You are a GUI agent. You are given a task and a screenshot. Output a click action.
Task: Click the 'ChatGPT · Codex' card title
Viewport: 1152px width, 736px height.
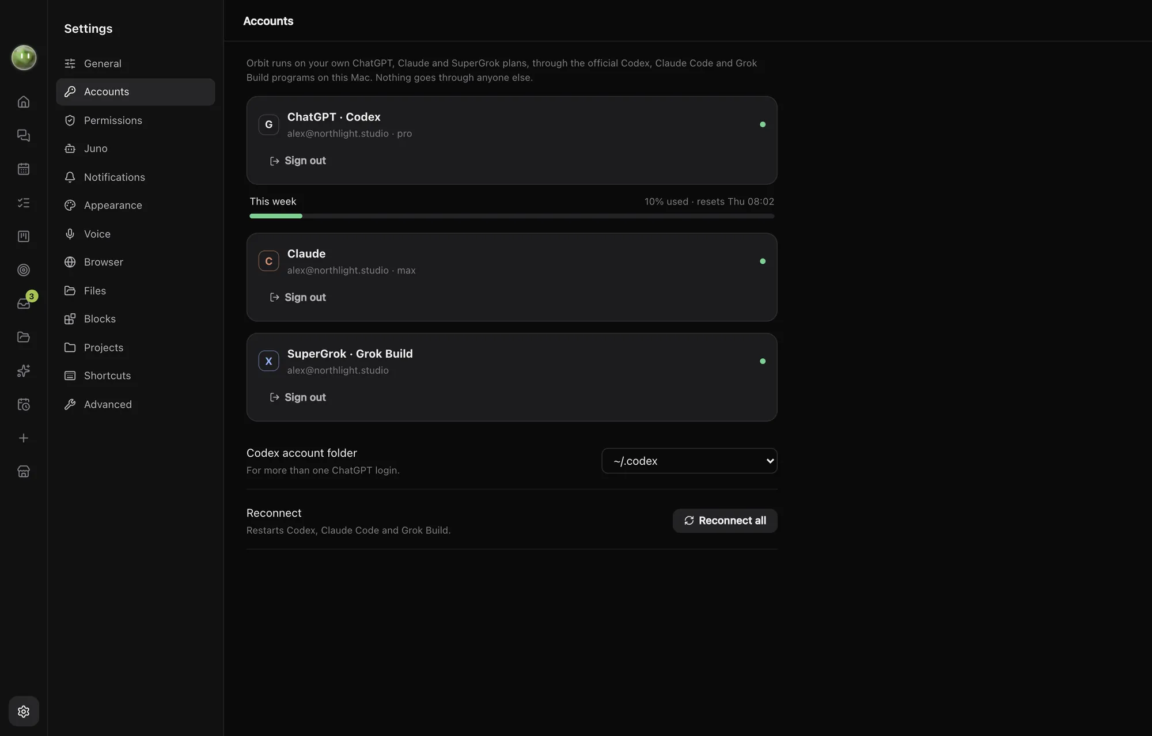click(334, 117)
